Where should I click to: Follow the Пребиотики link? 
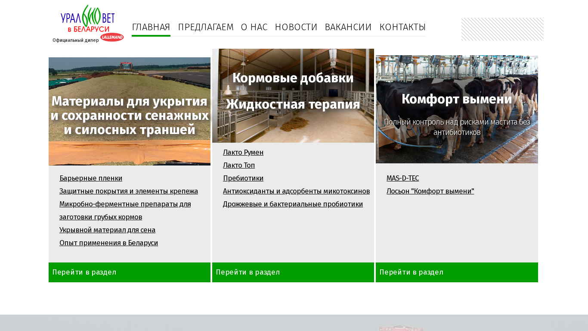tap(243, 178)
